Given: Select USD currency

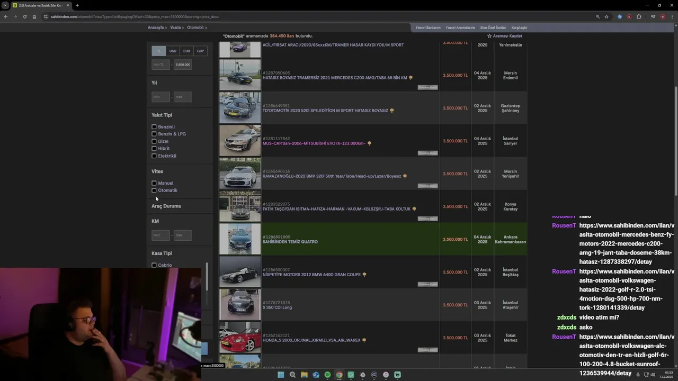Looking at the screenshot, I should click(x=173, y=51).
